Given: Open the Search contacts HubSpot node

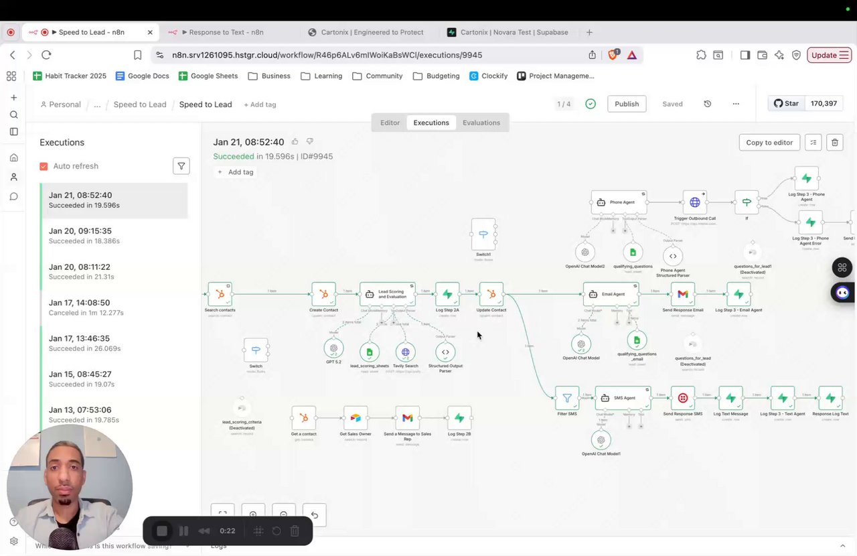Looking at the screenshot, I should tap(220, 293).
